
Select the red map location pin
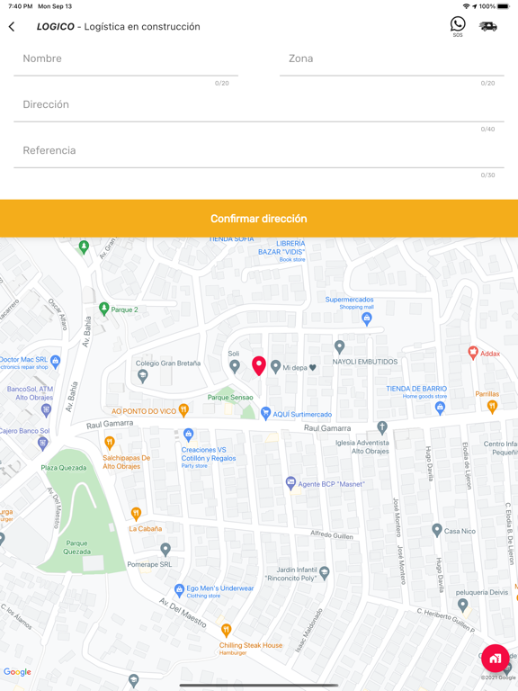click(x=259, y=366)
